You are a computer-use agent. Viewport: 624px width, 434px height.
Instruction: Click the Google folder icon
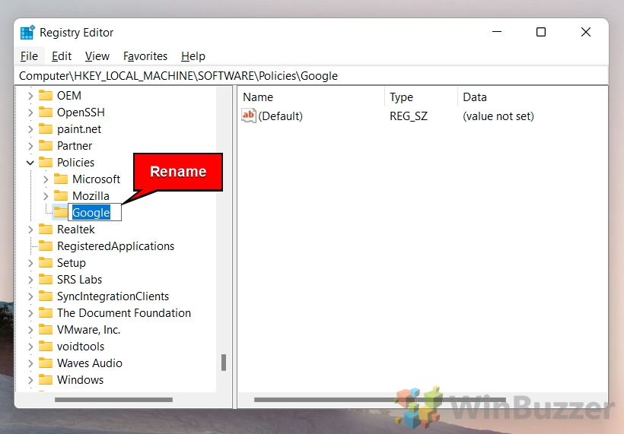[60, 212]
